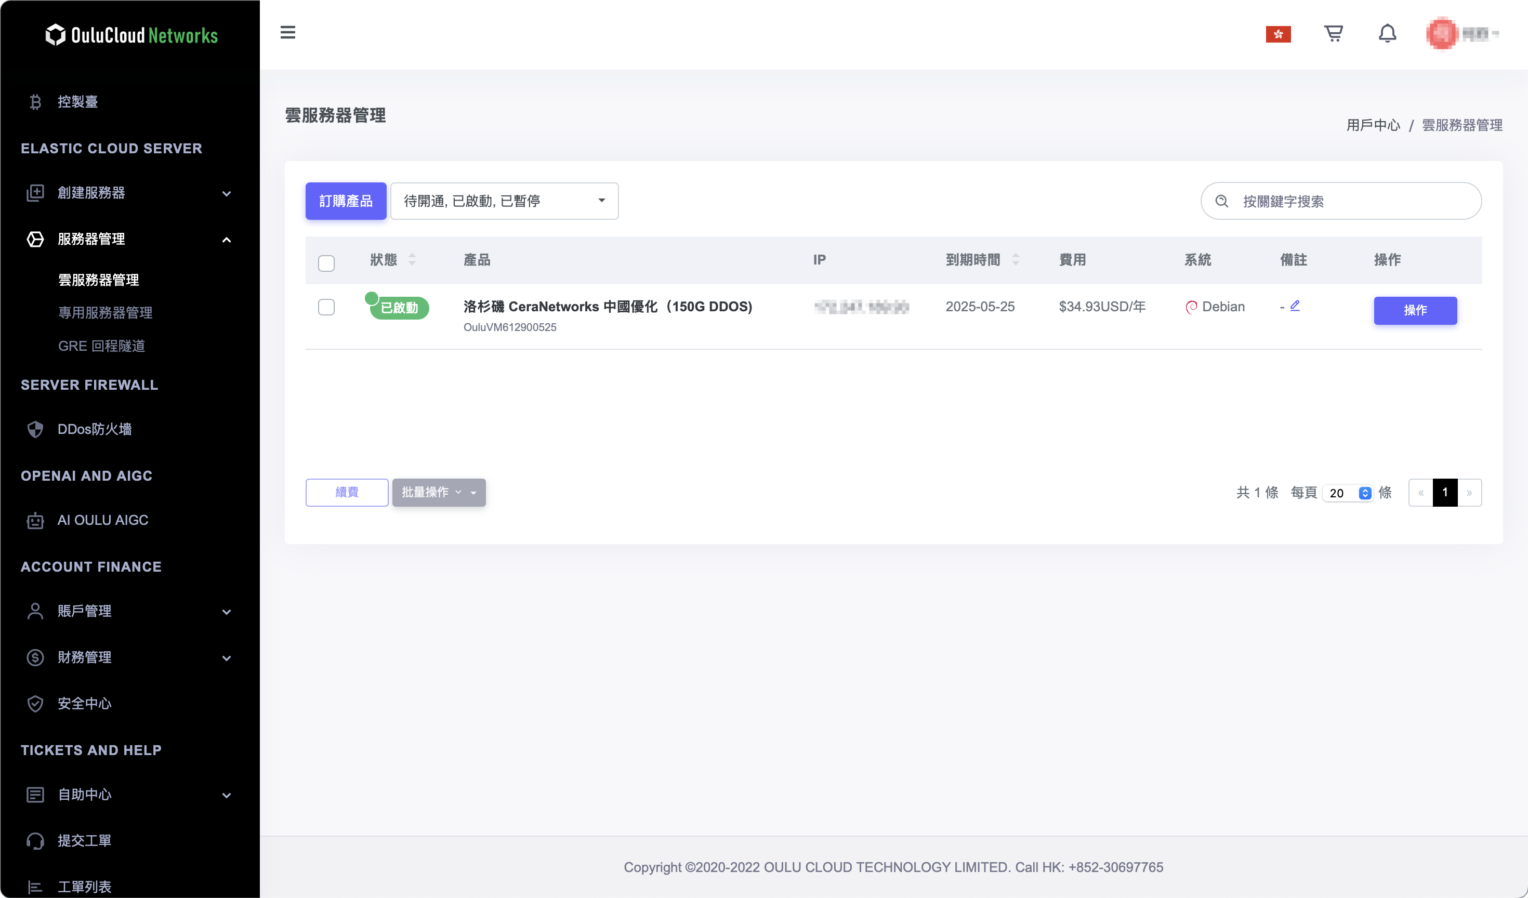Click the 訂購產品 button
The image size is (1528, 898).
[346, 201]
